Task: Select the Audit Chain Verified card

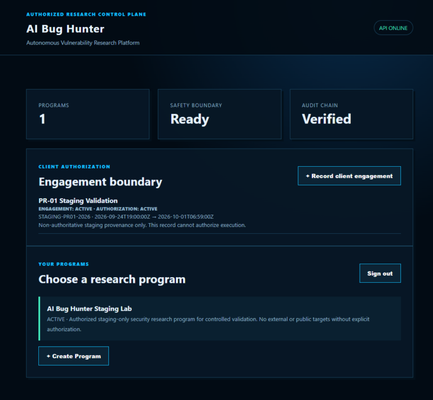Action: pos(351,114)
